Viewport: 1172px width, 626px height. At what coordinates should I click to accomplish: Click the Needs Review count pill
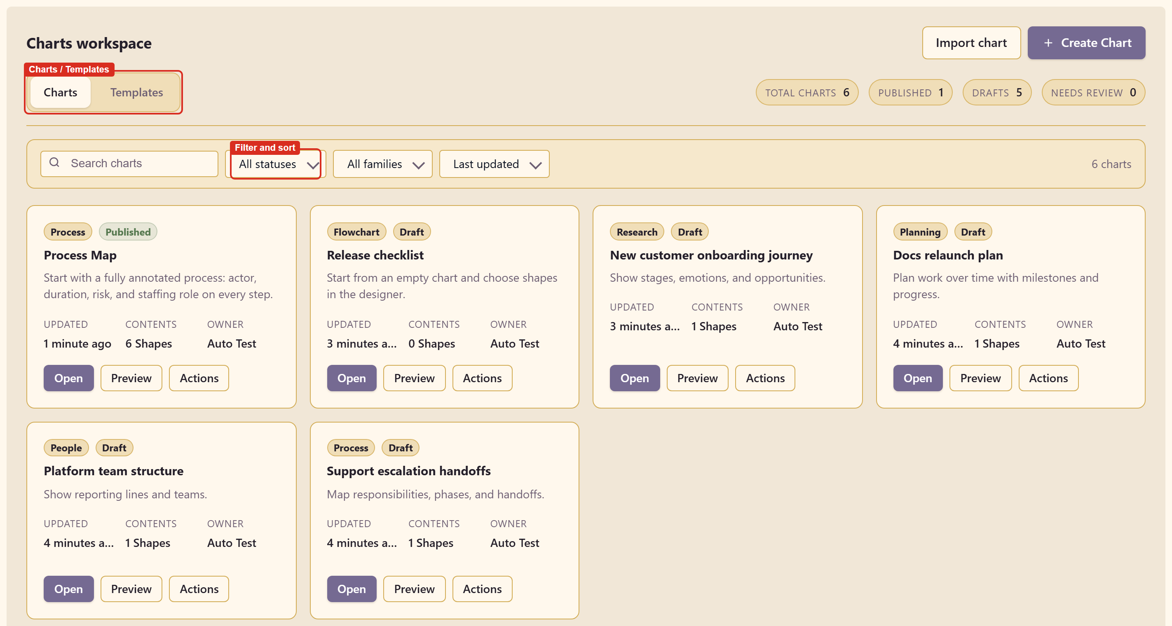point(1093,93)
